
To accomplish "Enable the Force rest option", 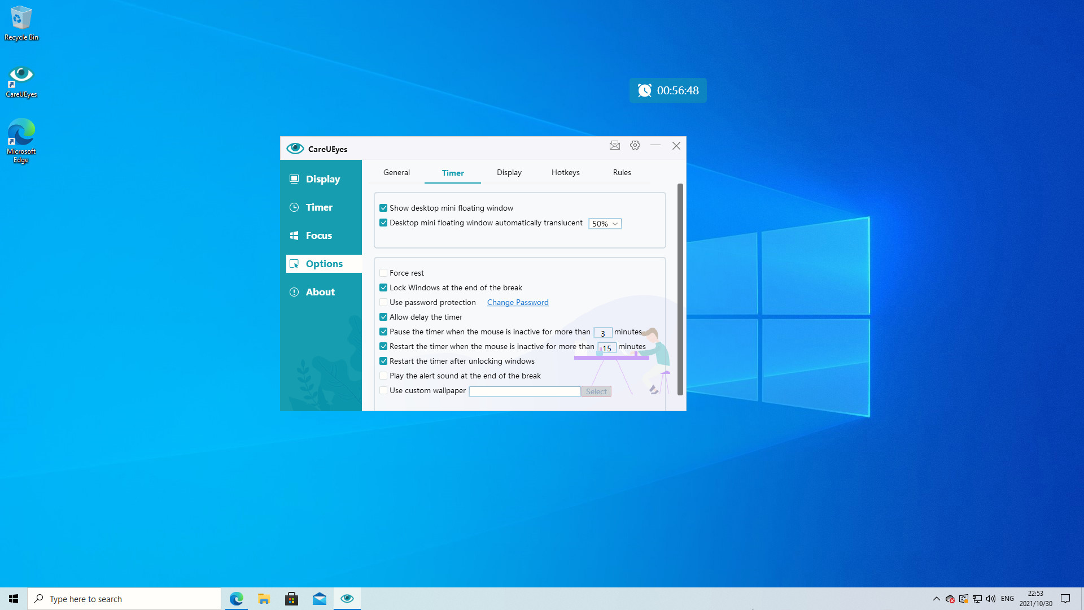I will (x=383, y=272).
